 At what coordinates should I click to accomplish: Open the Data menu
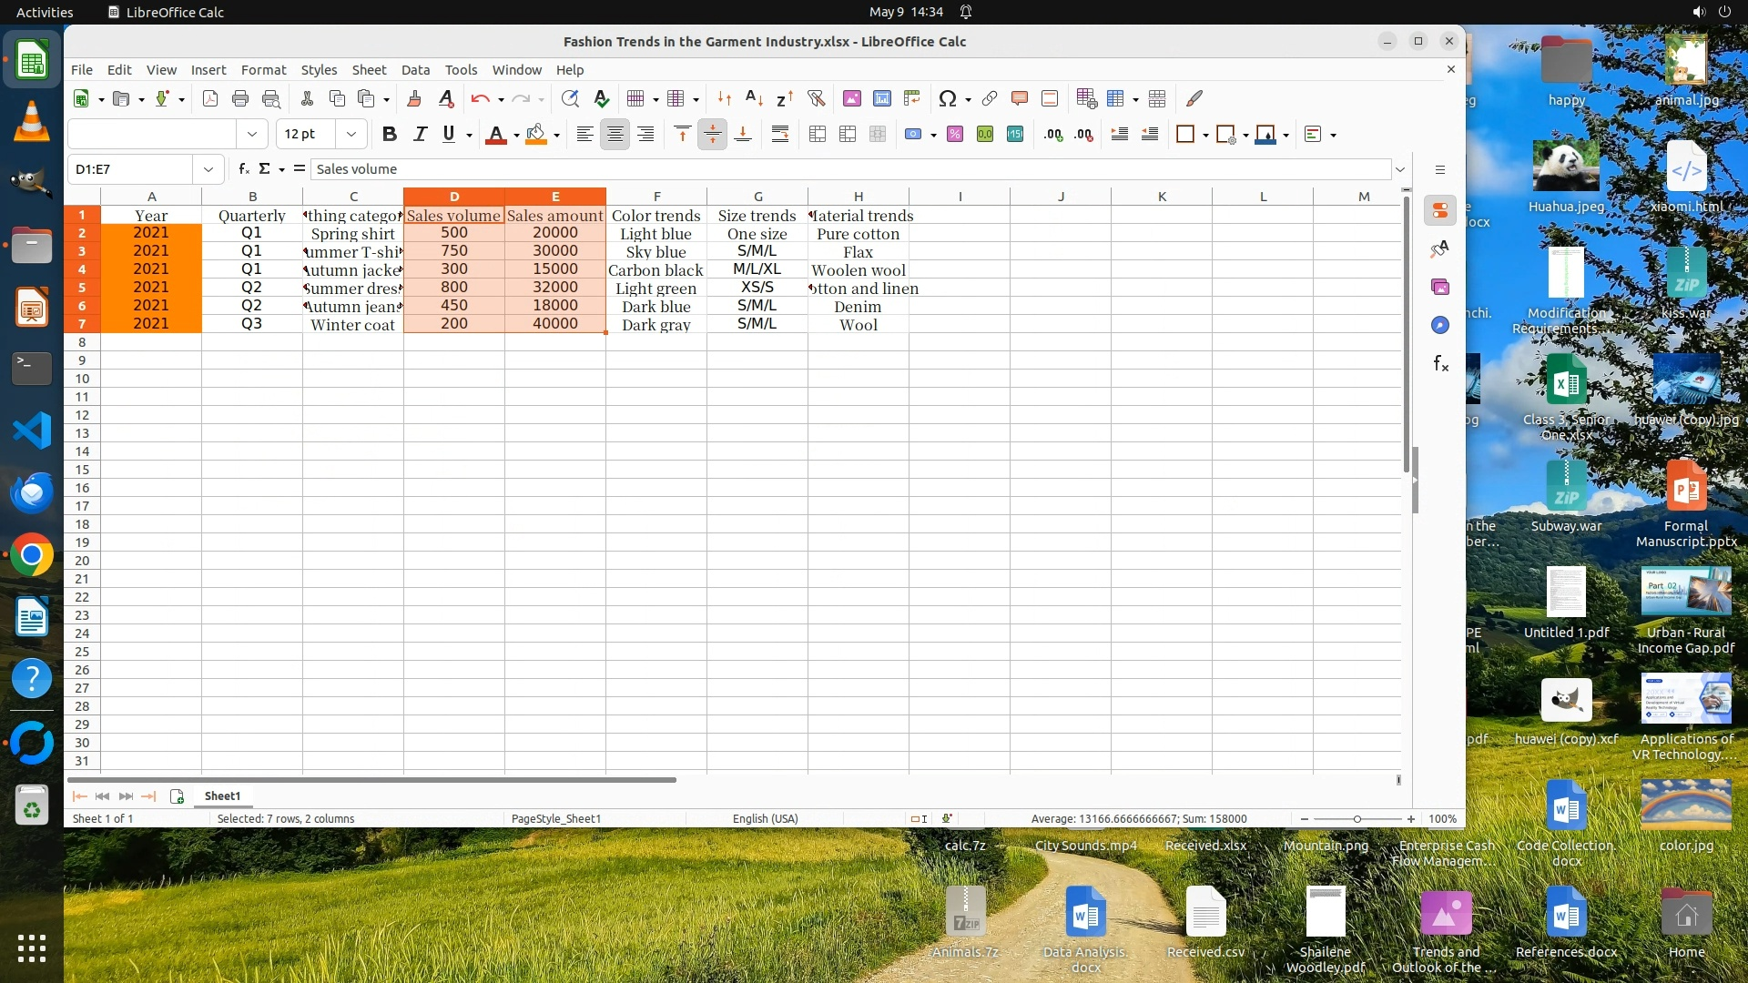(x=415, y=70)
